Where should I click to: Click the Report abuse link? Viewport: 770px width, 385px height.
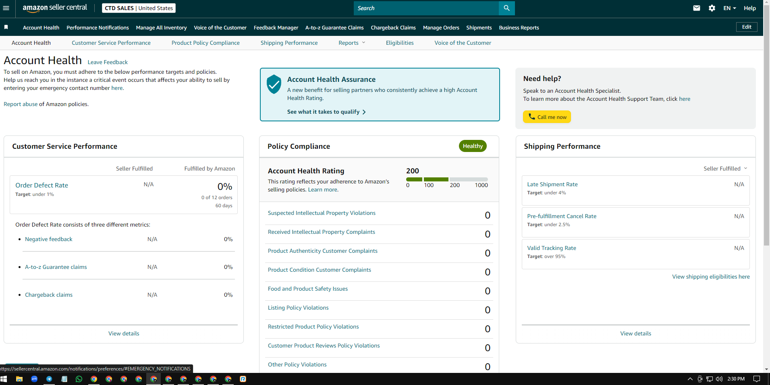[x=21, y=104]
